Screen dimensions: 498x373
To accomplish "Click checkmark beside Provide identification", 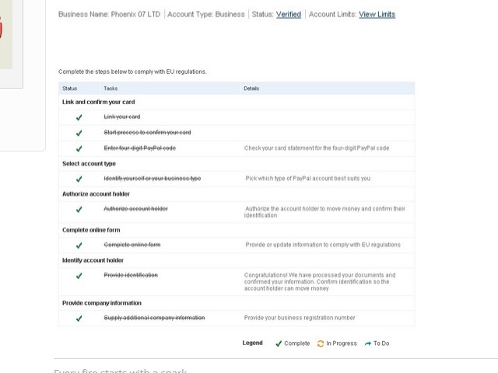I will tap(79, 276).
